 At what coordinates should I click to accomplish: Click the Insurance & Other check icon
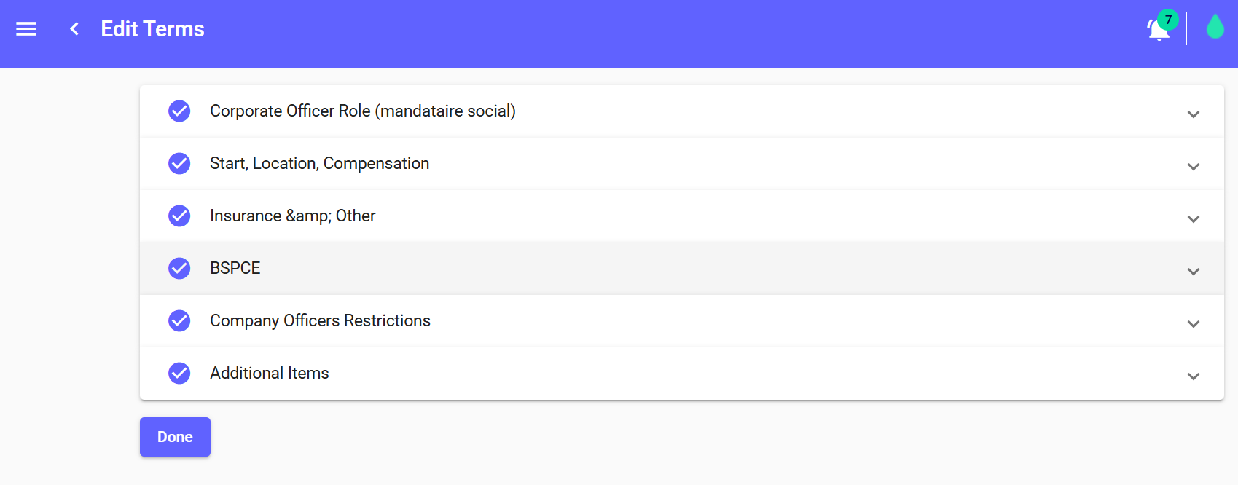click(x=179, y=216)
